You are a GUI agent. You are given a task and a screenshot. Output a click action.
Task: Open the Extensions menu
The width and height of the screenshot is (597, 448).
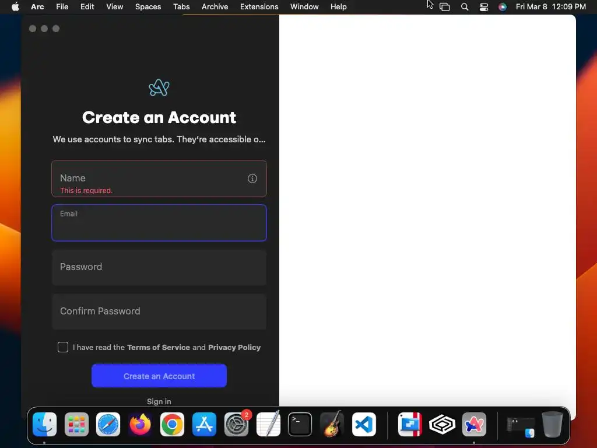click(259, 7)
